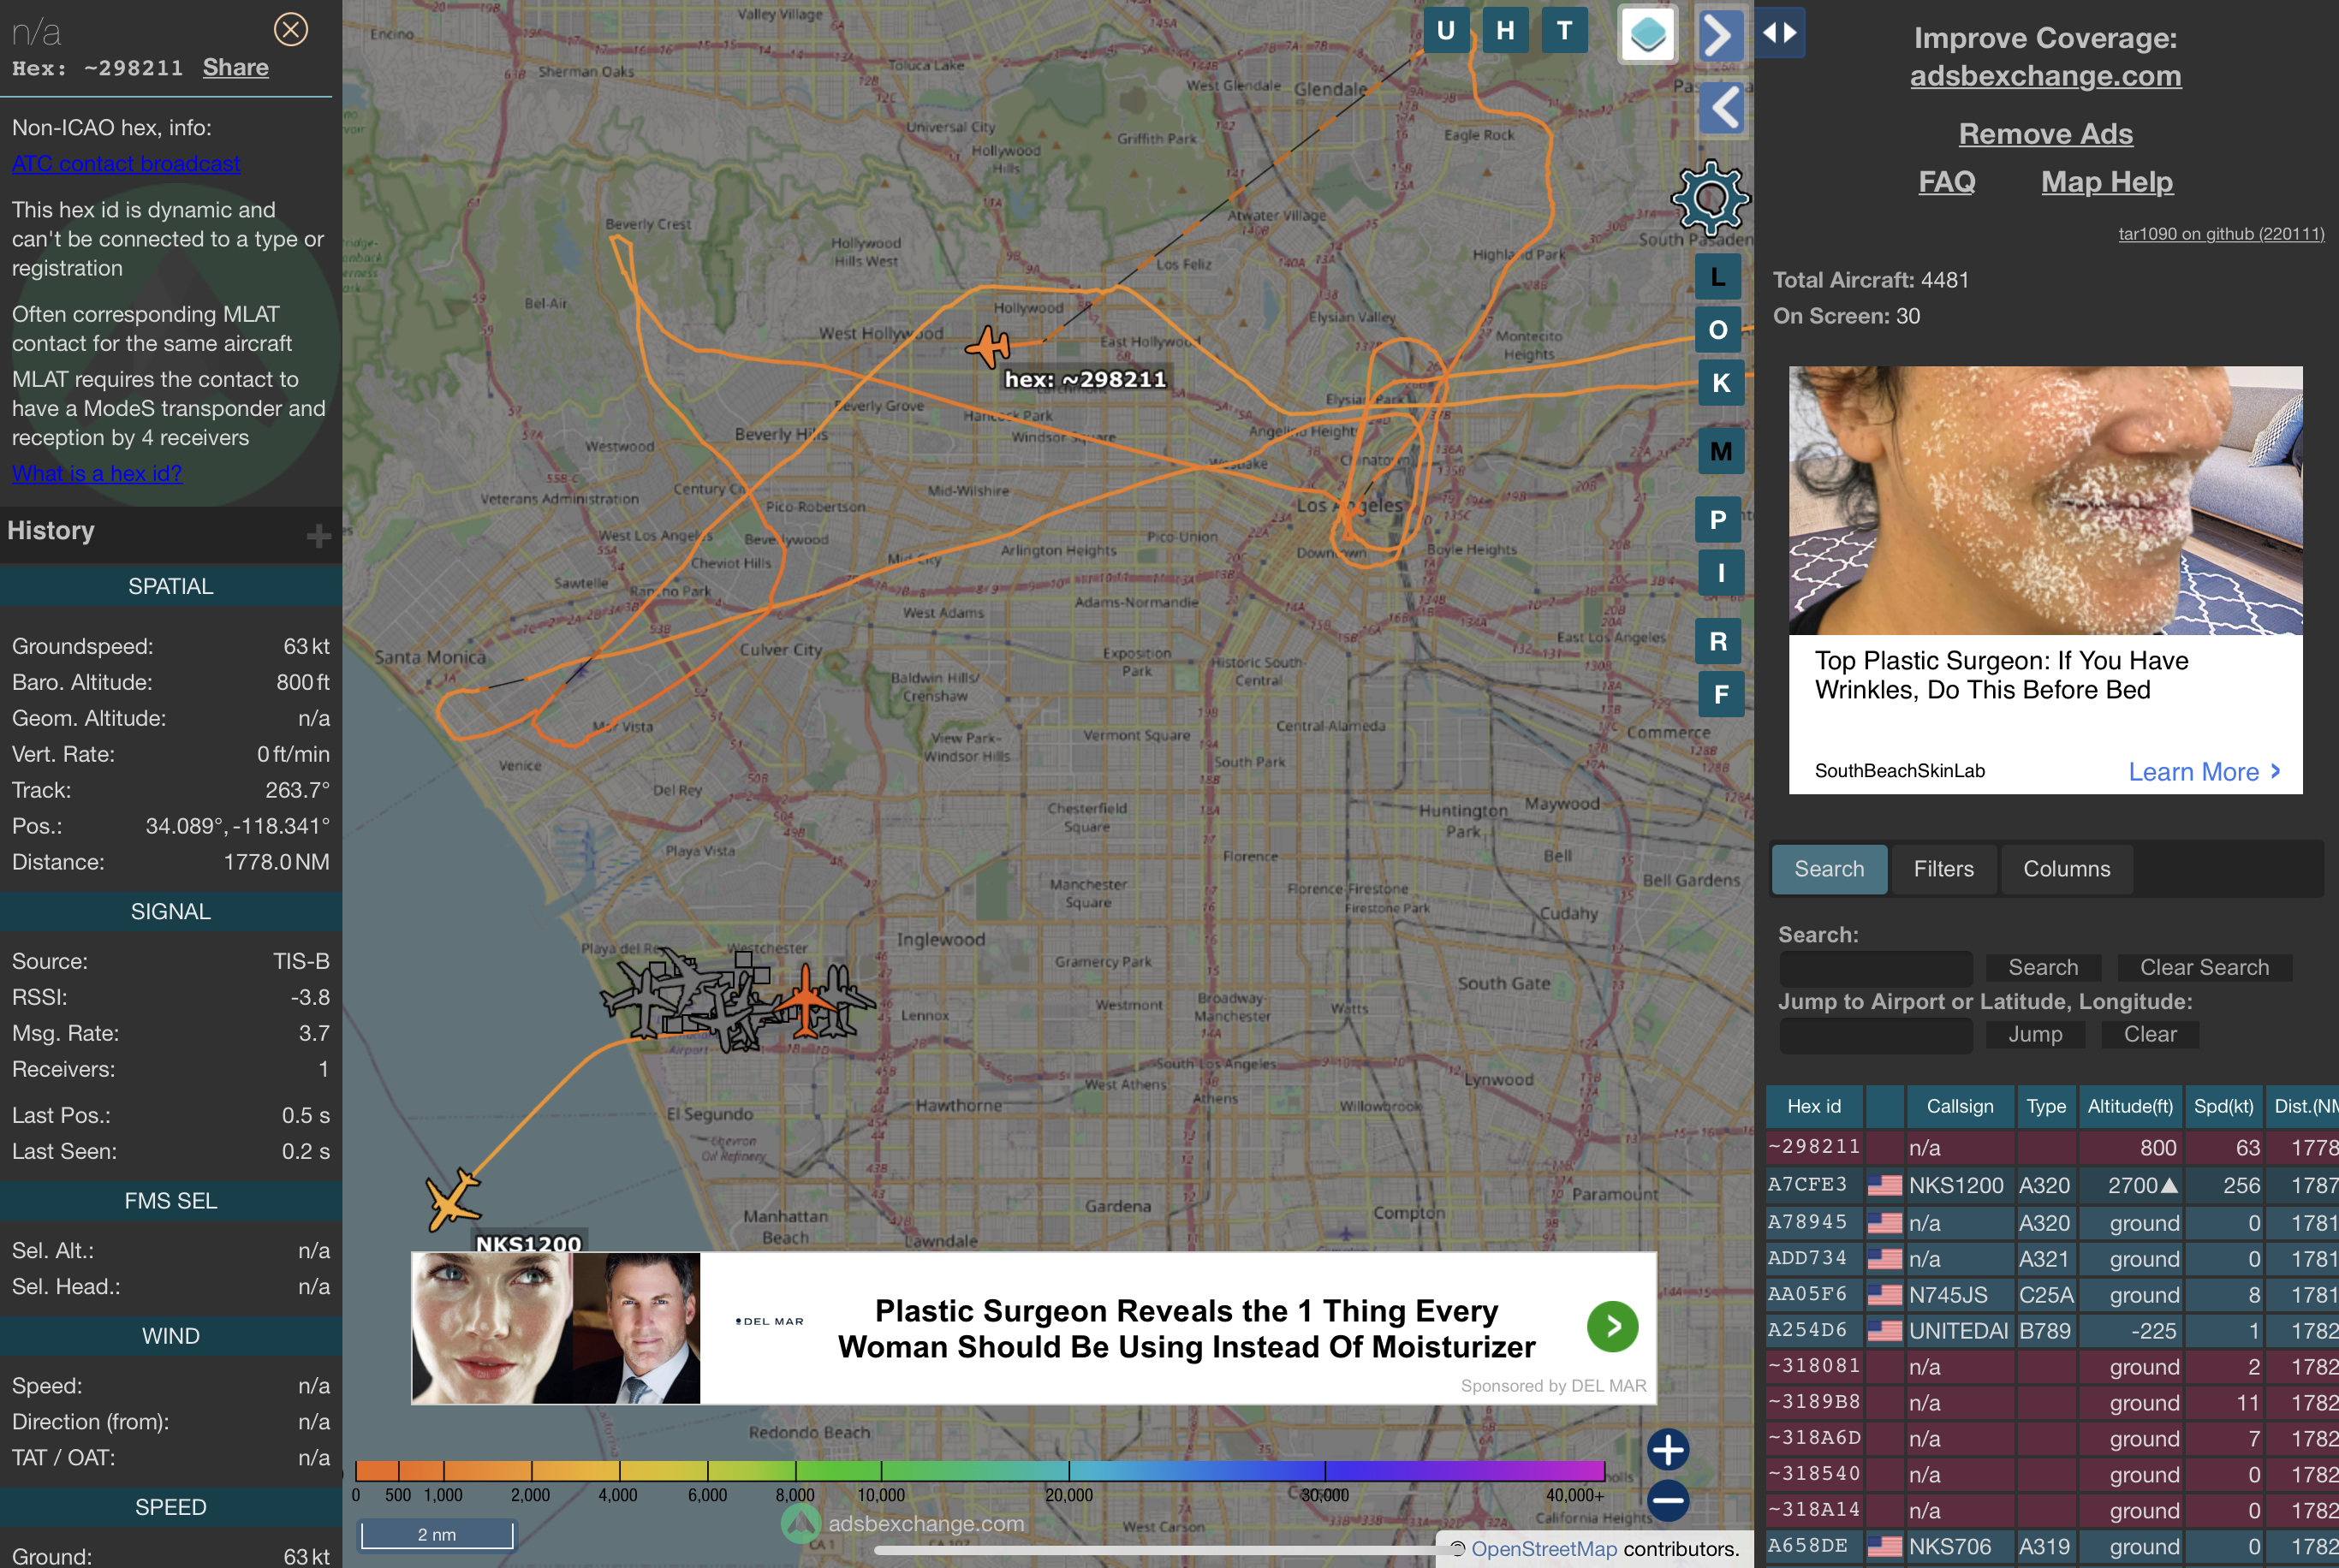
Task: Sort table by Callsign column
Action: pyautogui.click(x=1959, y=1106)
